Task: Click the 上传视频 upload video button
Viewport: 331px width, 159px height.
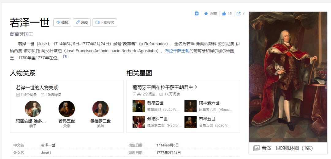Action: [x=105, y=22]
